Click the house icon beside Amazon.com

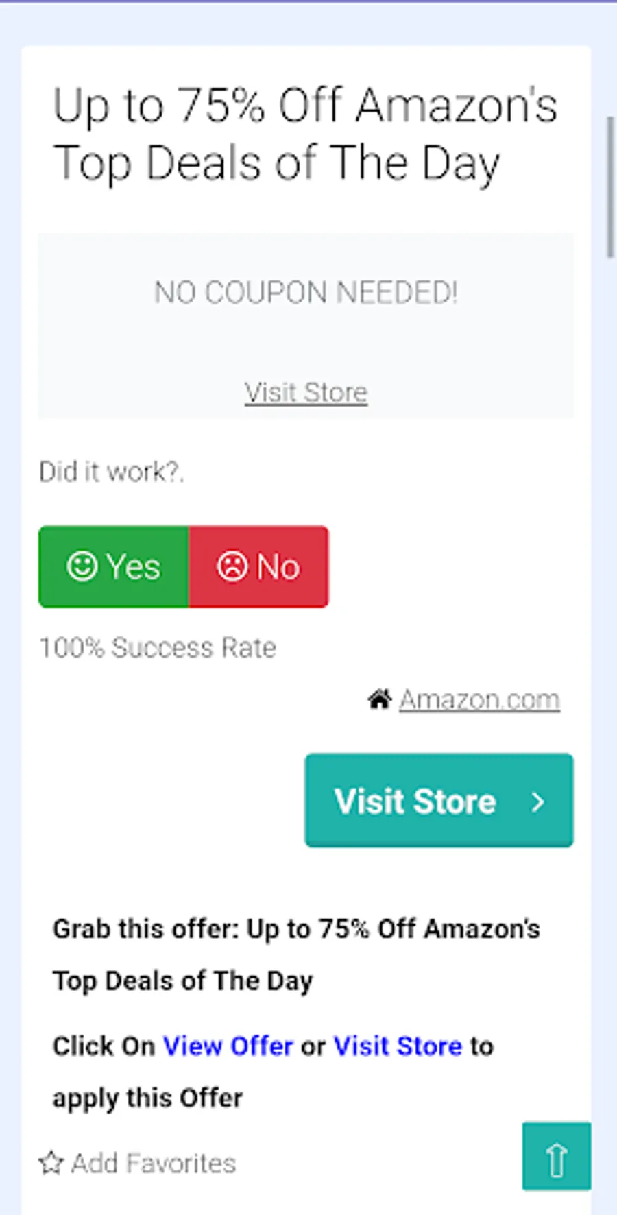(x=379, y=699)
